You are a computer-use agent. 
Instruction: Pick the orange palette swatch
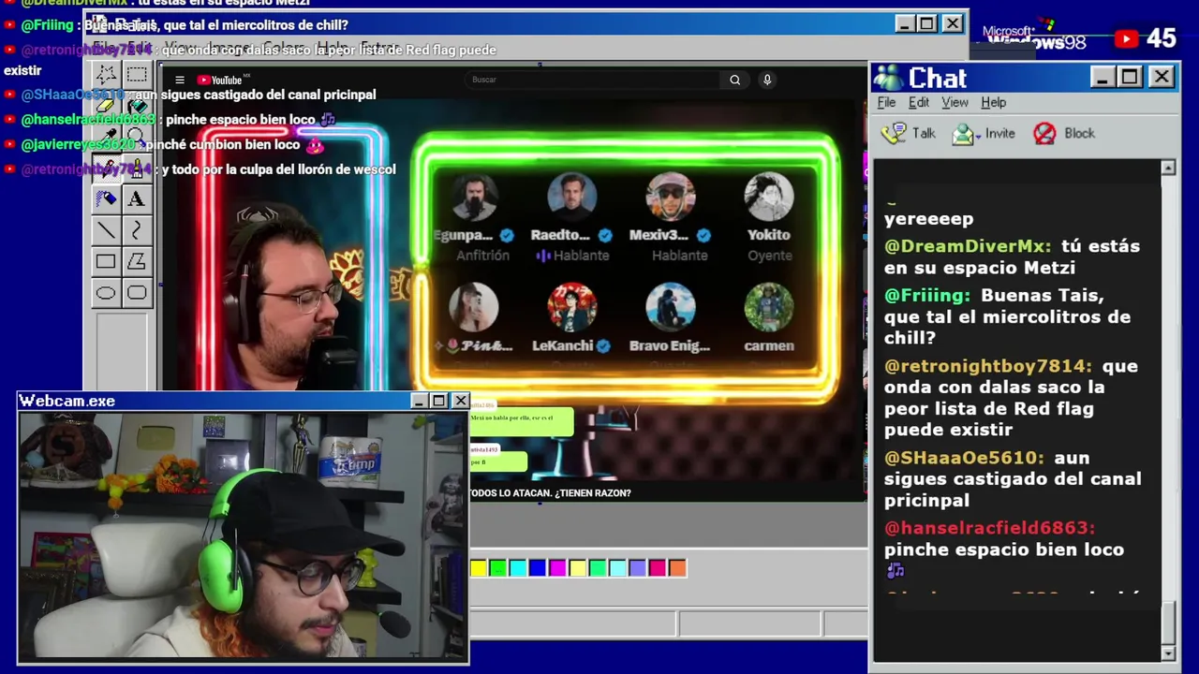[x=677, y=567]
